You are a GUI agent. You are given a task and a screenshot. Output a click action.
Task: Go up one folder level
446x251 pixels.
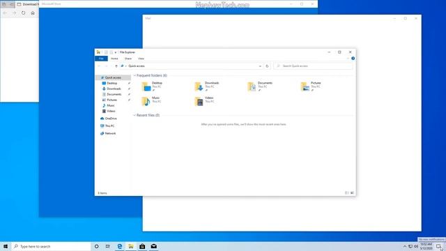pos(116,66)
